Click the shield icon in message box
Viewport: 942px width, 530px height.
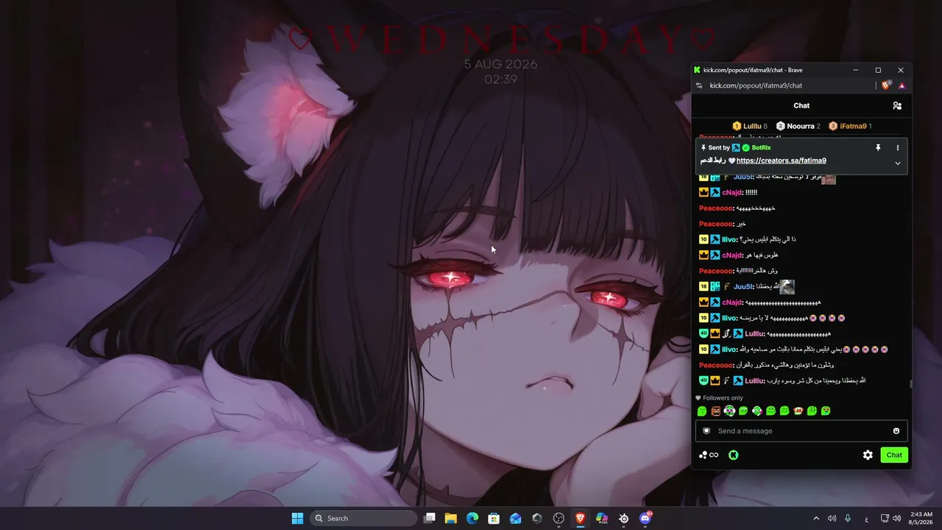tap(706, 431)
